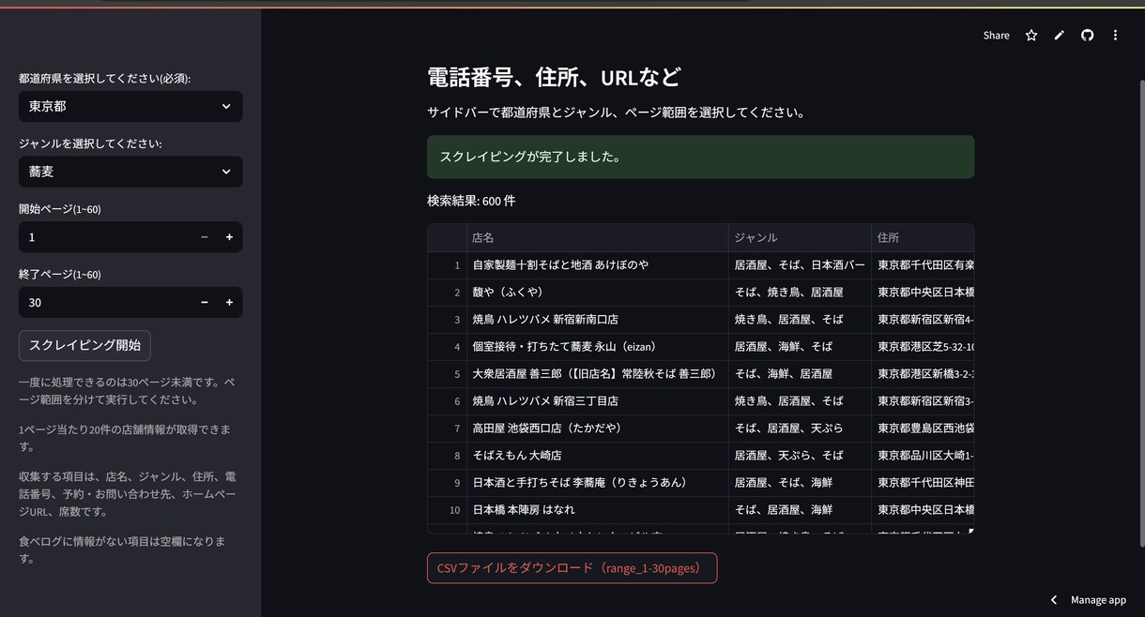Focus the 終了ページ number field
1145x617 pixels.
click(105, 303)
